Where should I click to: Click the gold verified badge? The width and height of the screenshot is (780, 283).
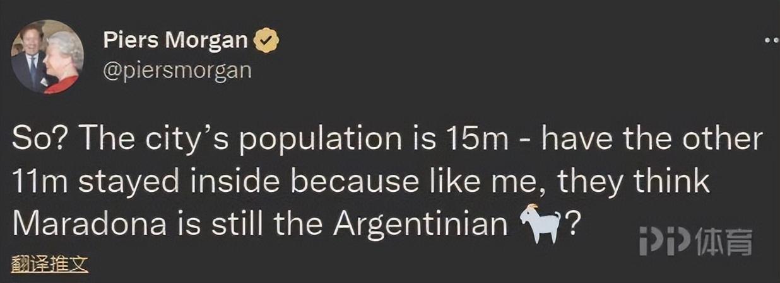pos(266,42)
